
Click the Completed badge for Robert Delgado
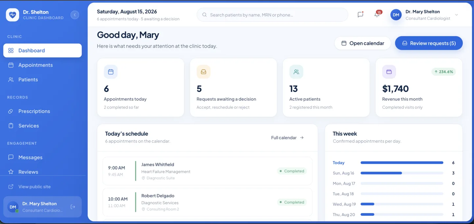pyautogui.click(x=292, y=202)
